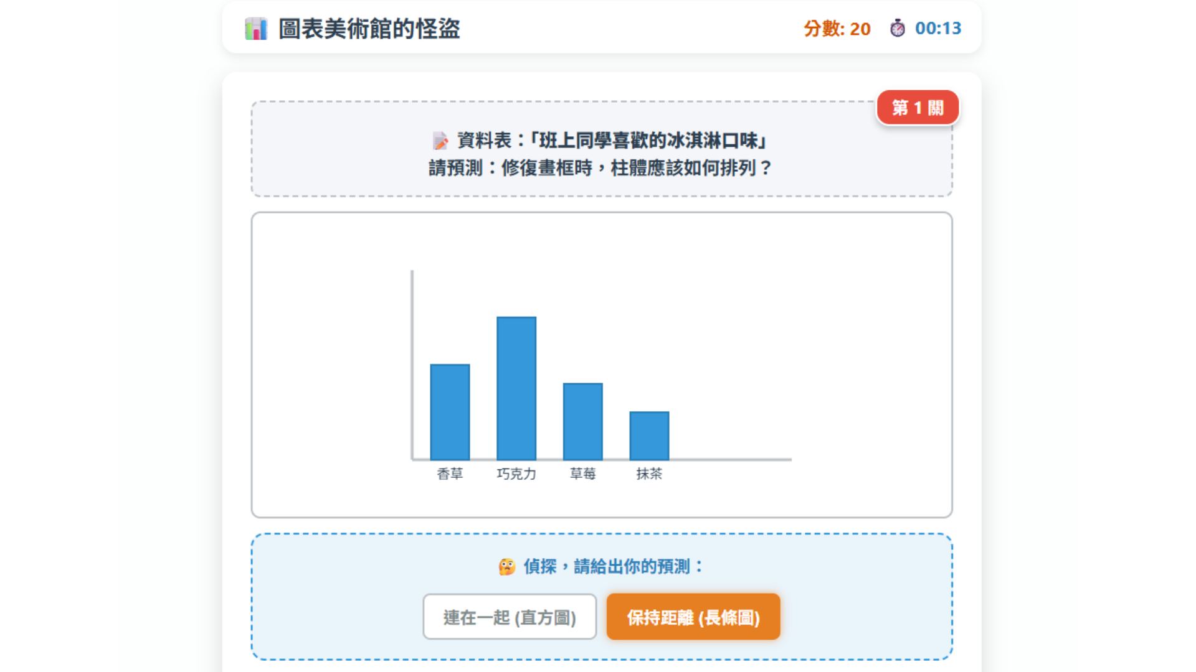This screenshot has height=672, width=1196.
Task: Click the 香草 bar in the chart
Action: [x=450, y=412]
